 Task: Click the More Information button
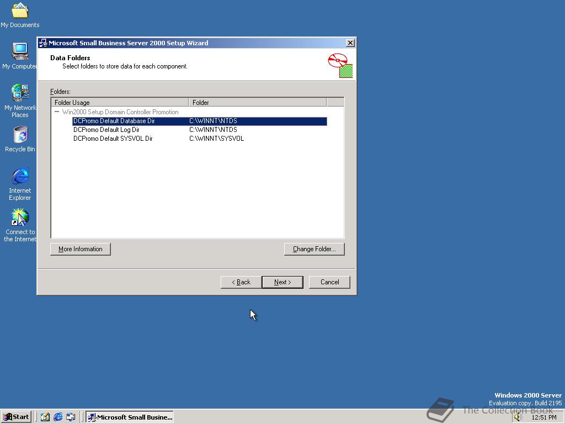[81, 249]
